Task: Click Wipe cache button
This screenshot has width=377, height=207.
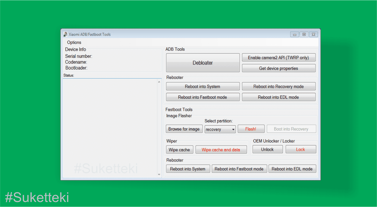Action: 179,149
